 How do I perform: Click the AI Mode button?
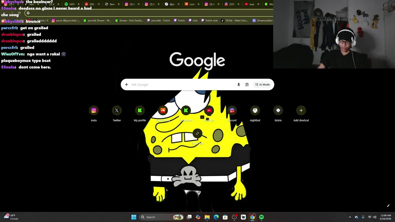[x=262, y=84]
